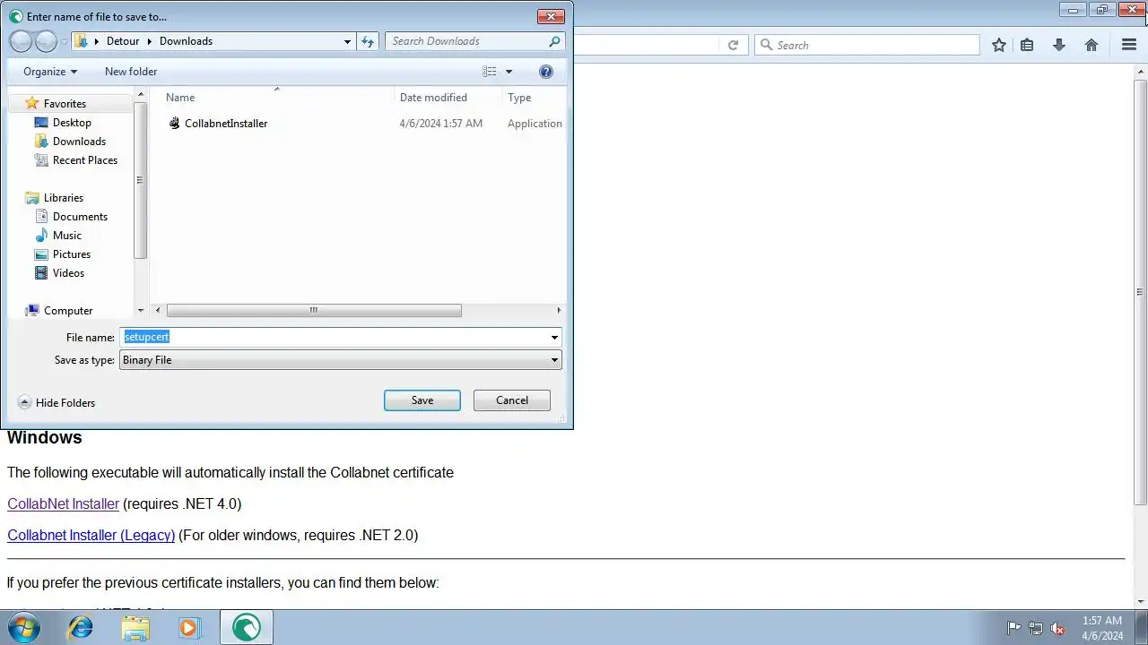Click Detour in the address breadcrumb

(123, 41)
